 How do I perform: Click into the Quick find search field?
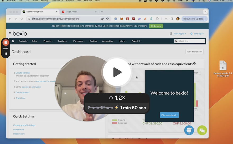click(x=190, y=41)
